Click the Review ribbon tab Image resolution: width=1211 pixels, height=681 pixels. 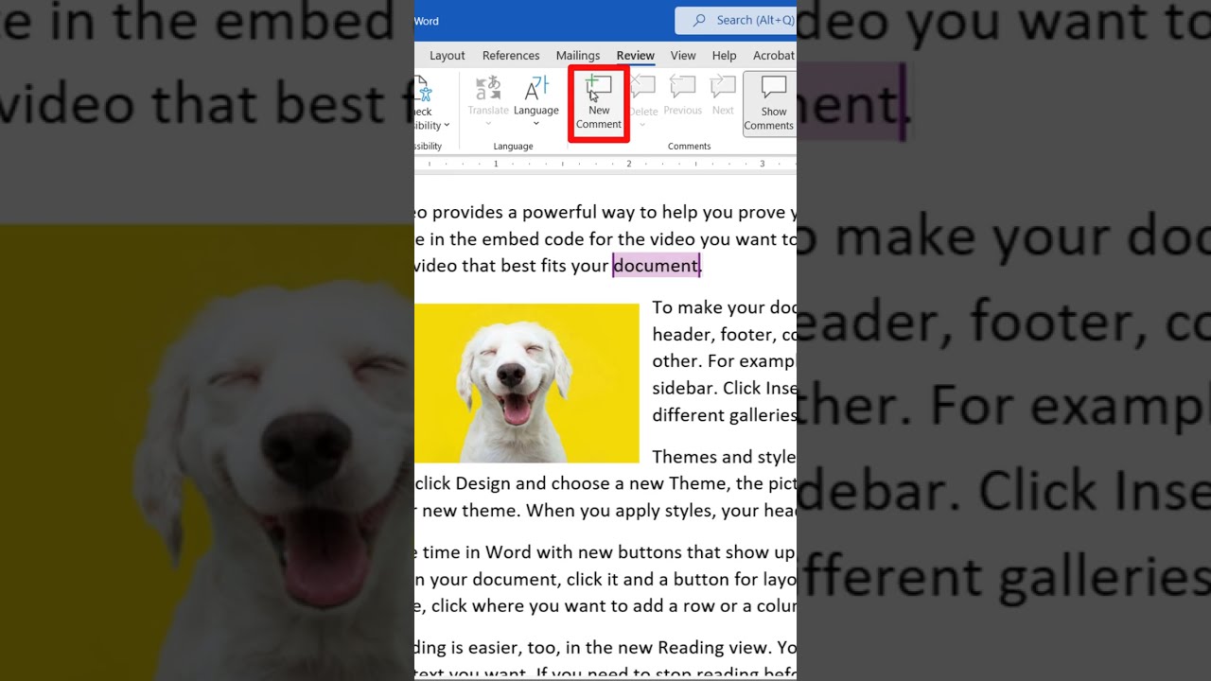coord(636,56)
